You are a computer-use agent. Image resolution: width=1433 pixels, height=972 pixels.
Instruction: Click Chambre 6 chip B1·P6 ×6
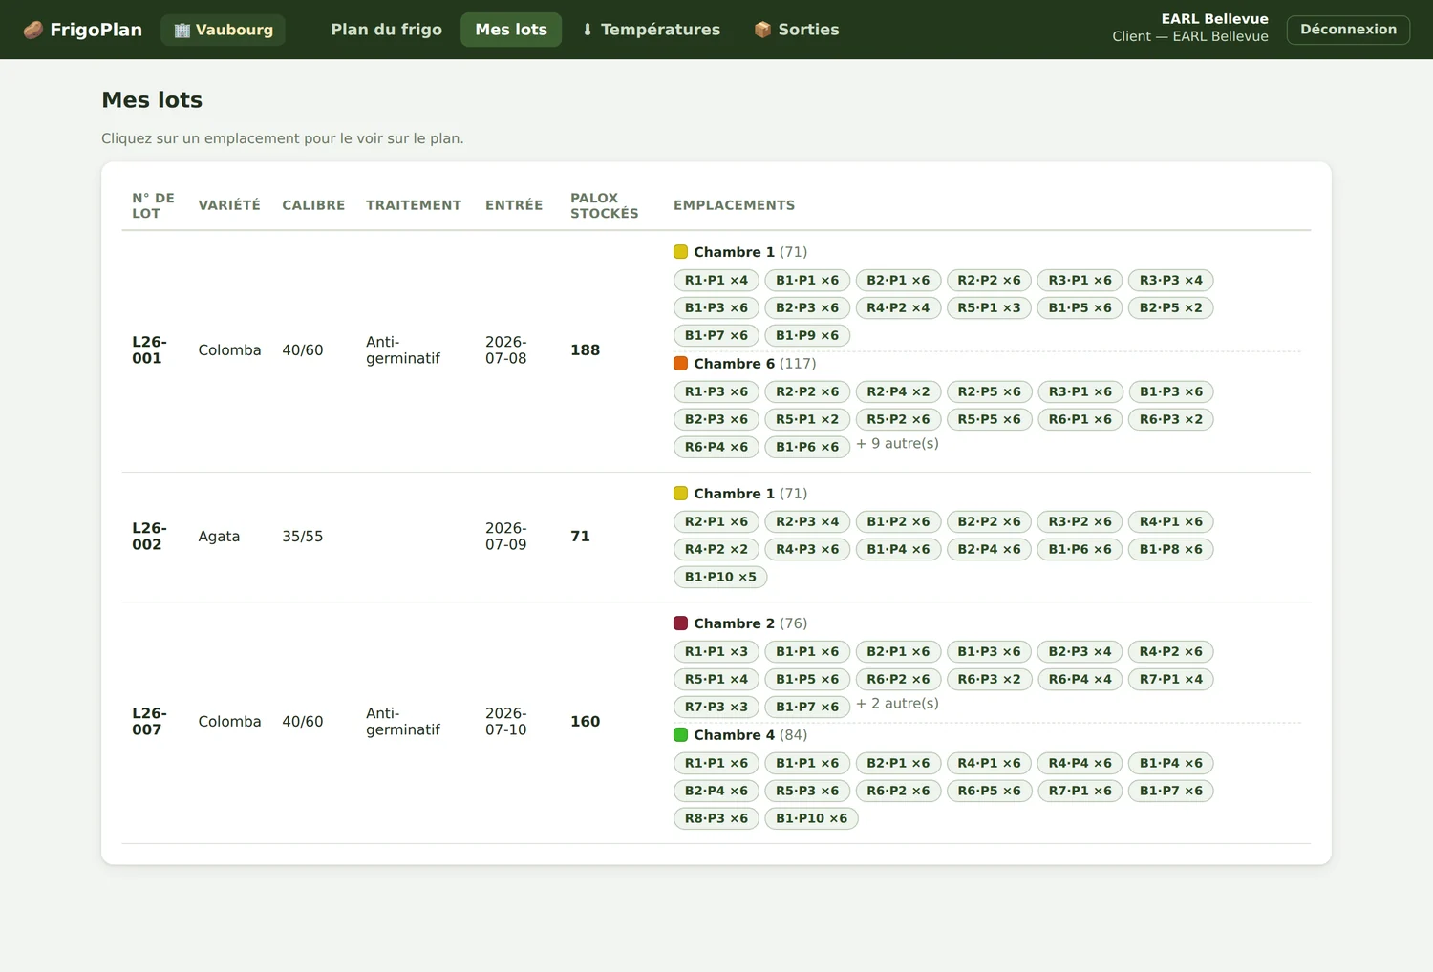click(x=807, y=447)
